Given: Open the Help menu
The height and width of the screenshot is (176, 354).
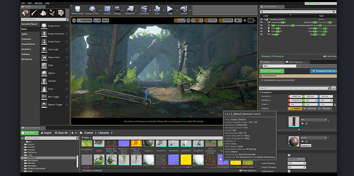Looking at the screenshot, I should [47, 3].
